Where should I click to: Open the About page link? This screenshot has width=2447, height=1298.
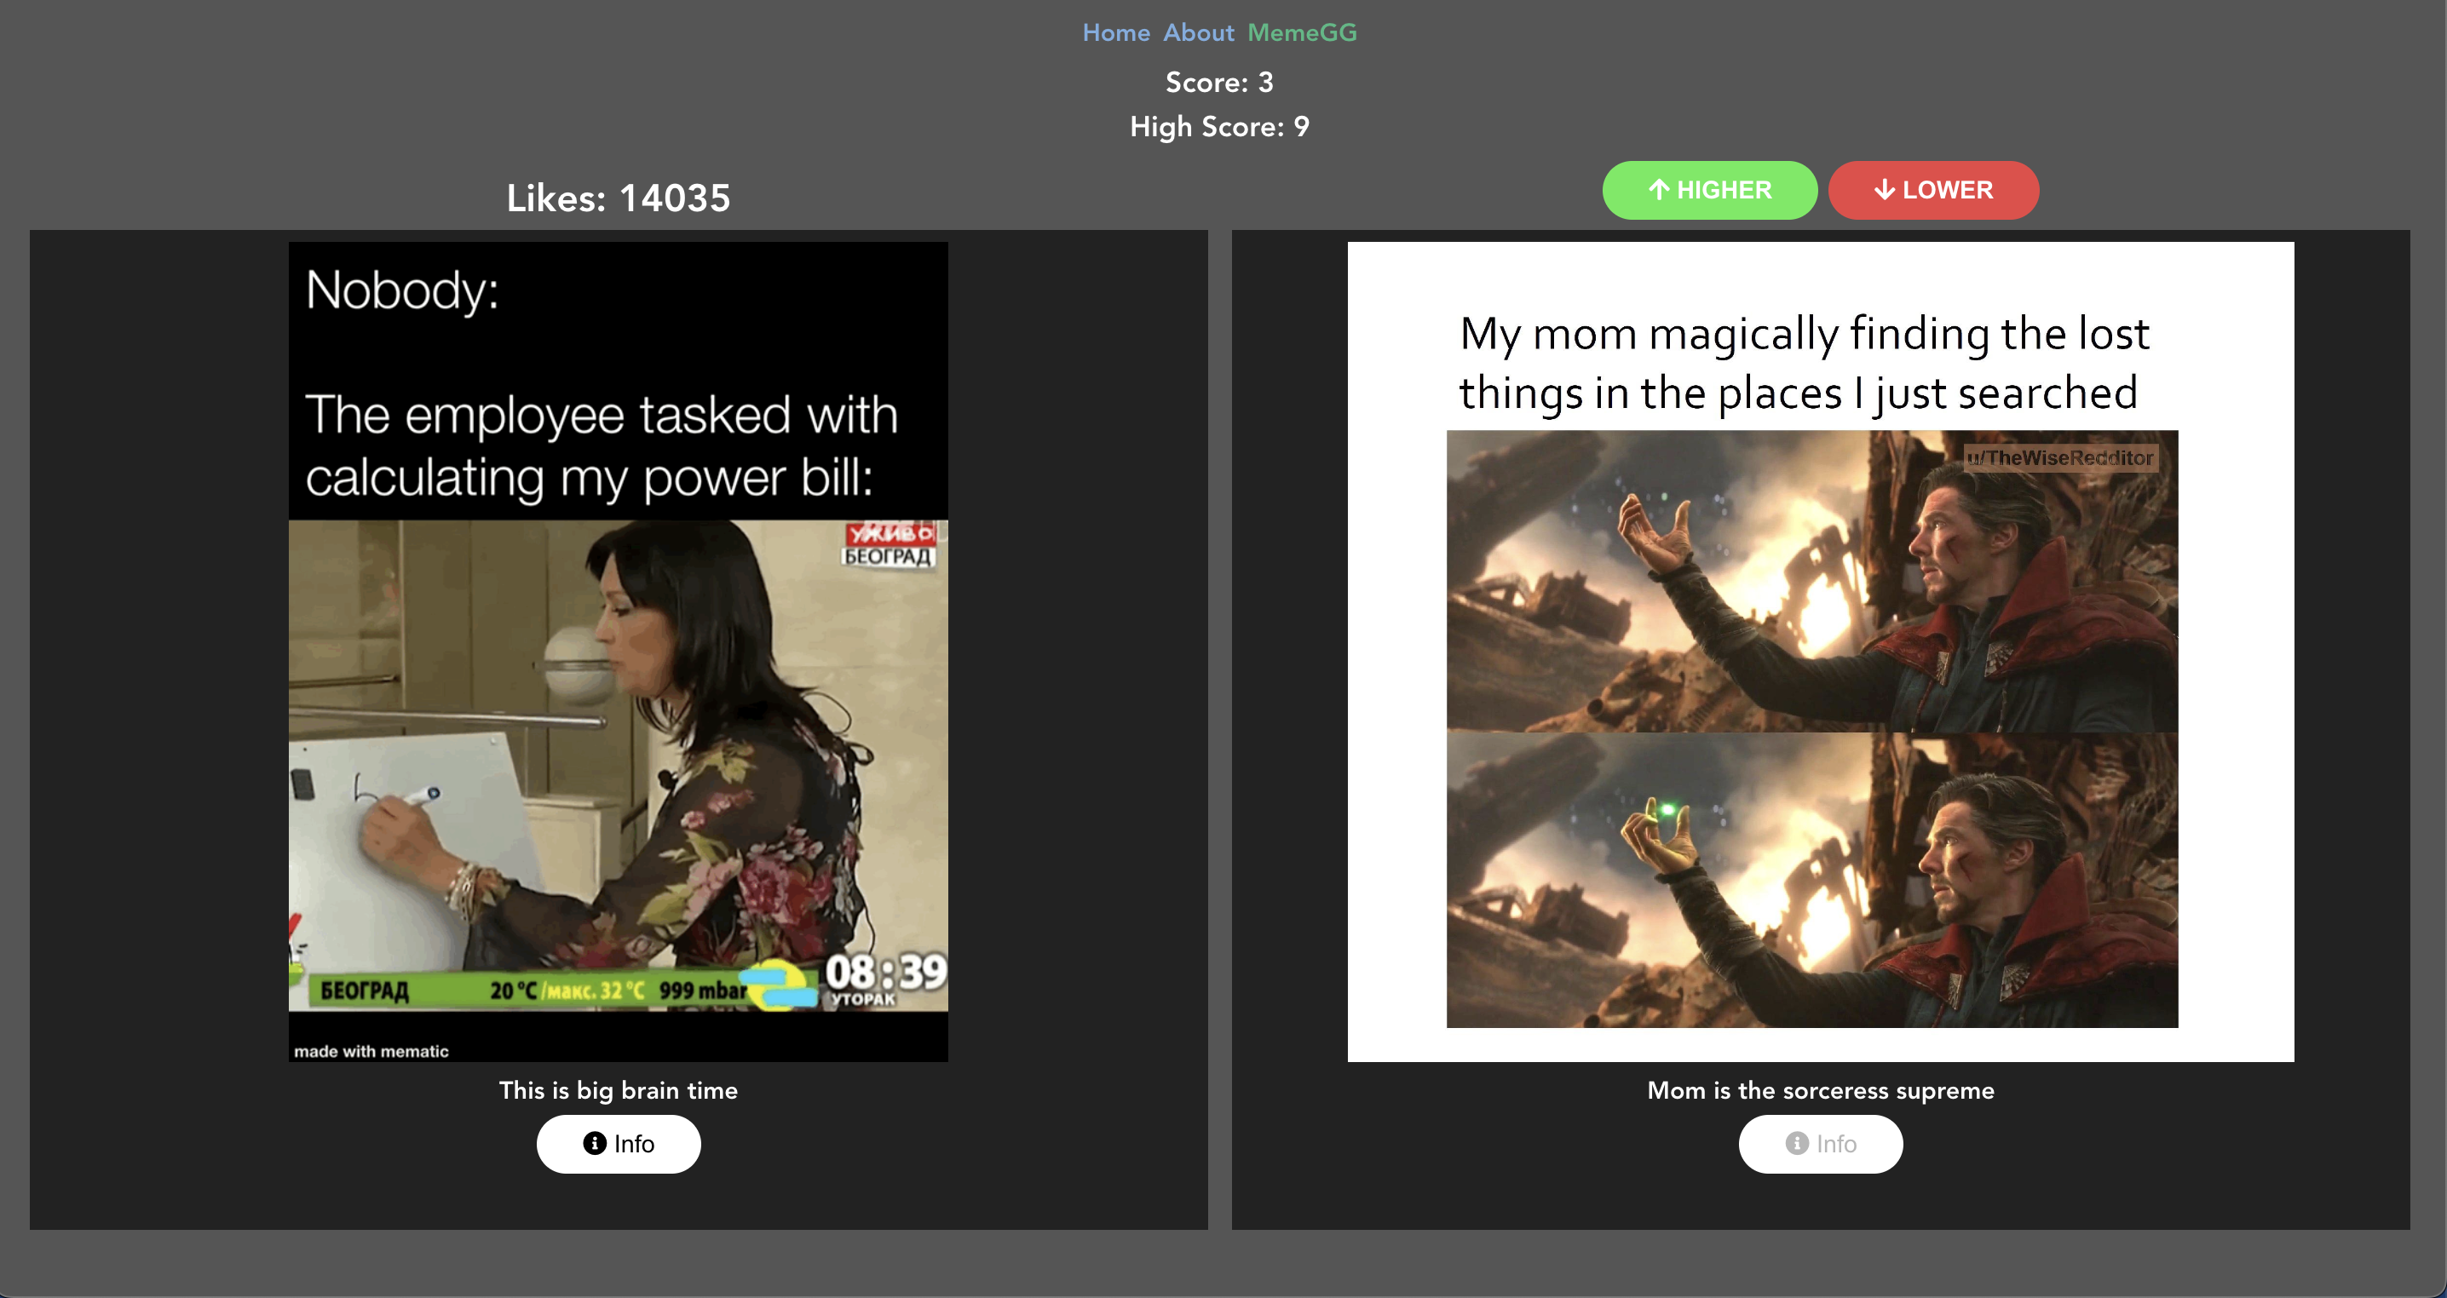1198,32
